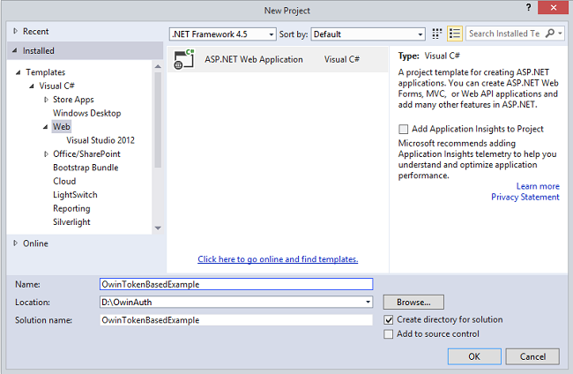Viewport: 573px width, 374px height.
Task: Open the Privacy Statement link
Action: [525, 197]
